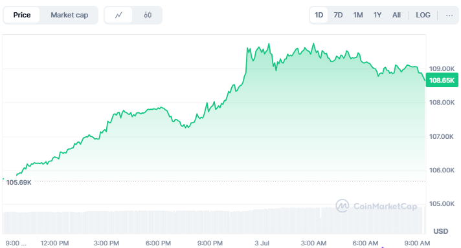Open the three-dot more options menu
Screen dimensions: 461x248
point(449,15)
